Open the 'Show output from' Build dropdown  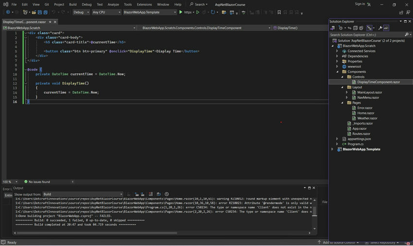click(83, 194)
